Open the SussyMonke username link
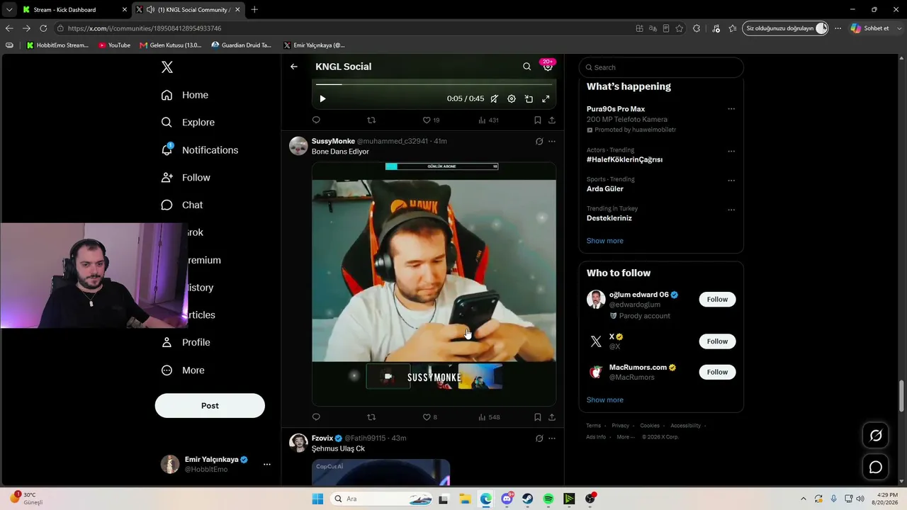Image resolution: width=907 pixels, height=510 pixels. coord(333,141)
